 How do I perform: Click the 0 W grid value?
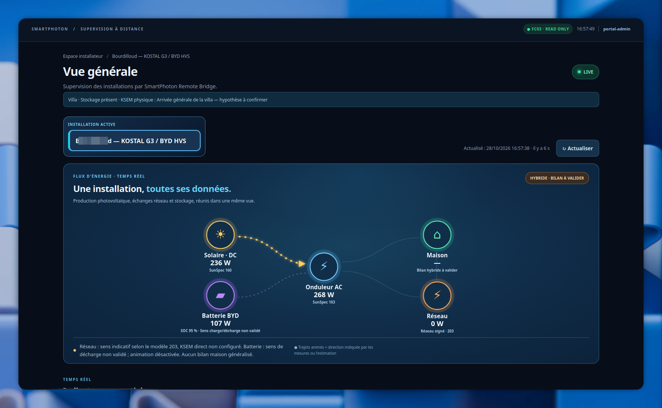[437, 324]
